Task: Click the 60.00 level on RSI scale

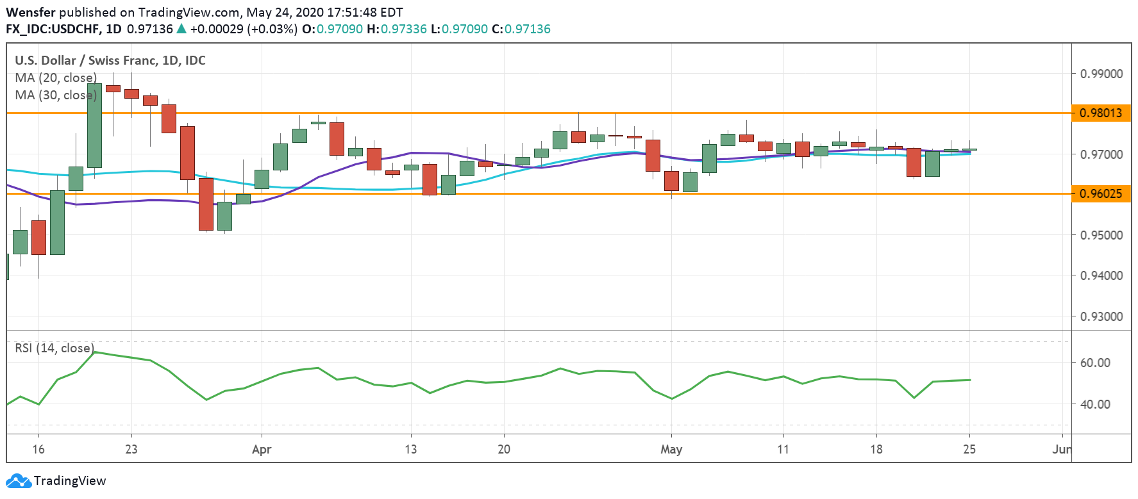Action: [1095, 363]
